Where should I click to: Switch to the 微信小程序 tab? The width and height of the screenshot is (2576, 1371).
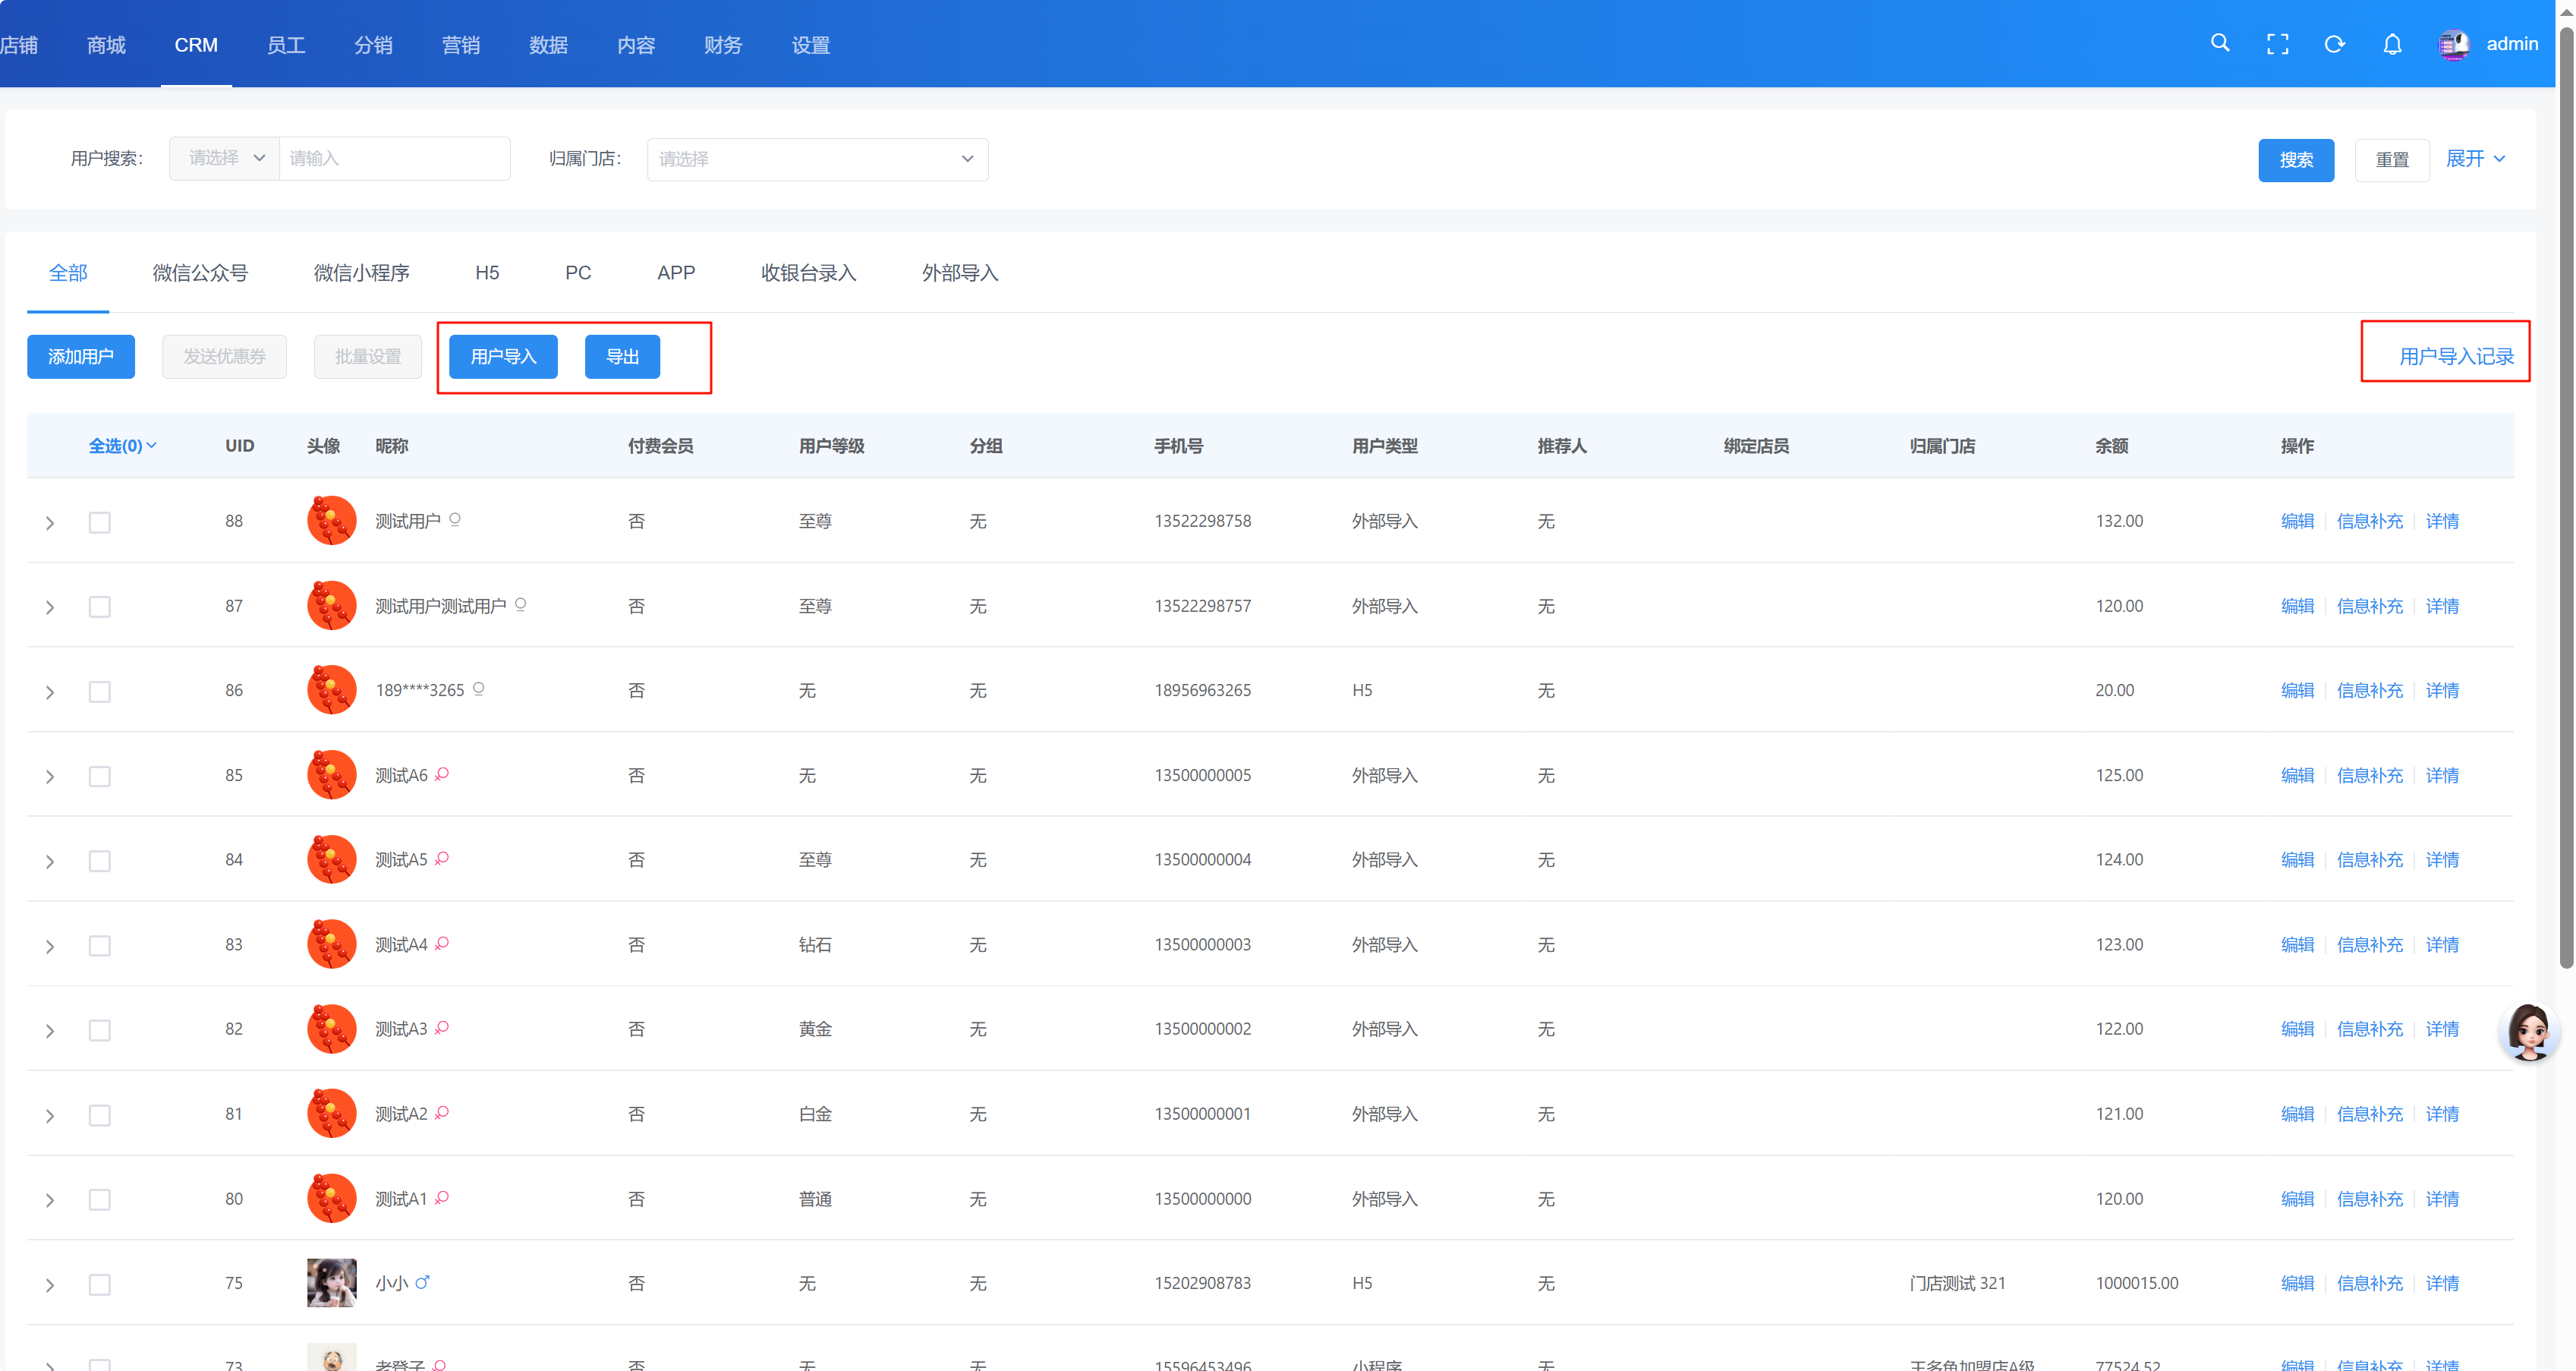click(x=361, y=273)
